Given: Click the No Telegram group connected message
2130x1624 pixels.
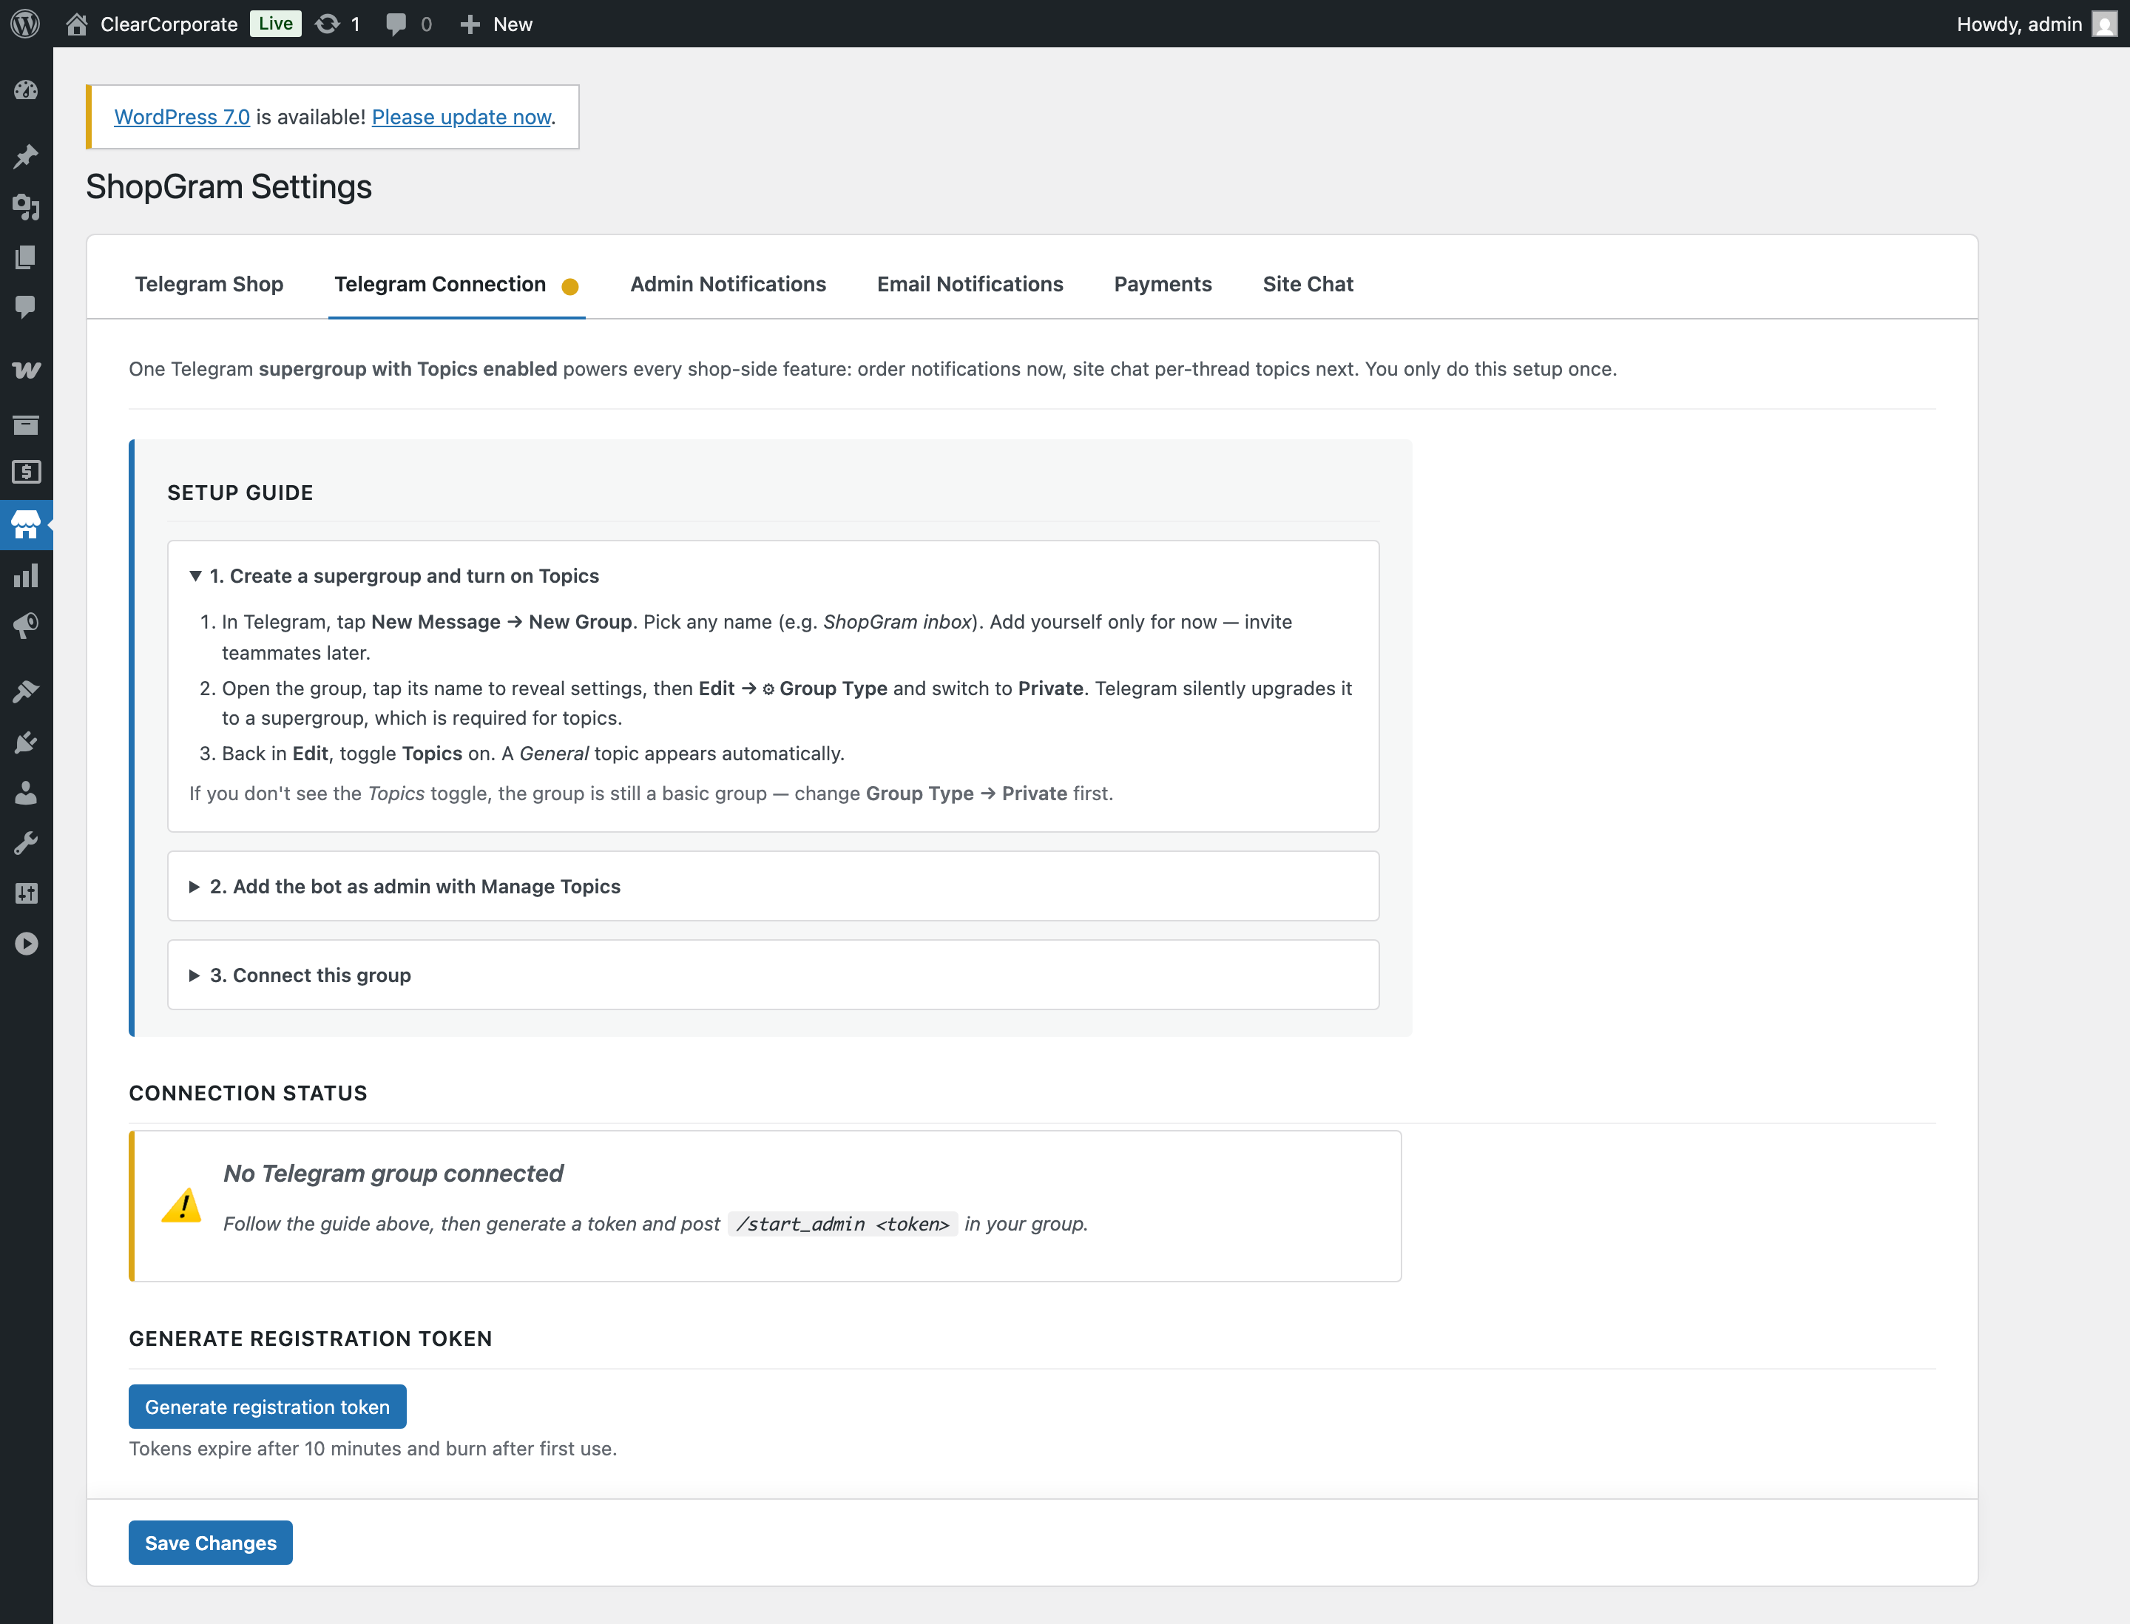Looking at the screenshot, I should pos(393,1174).
